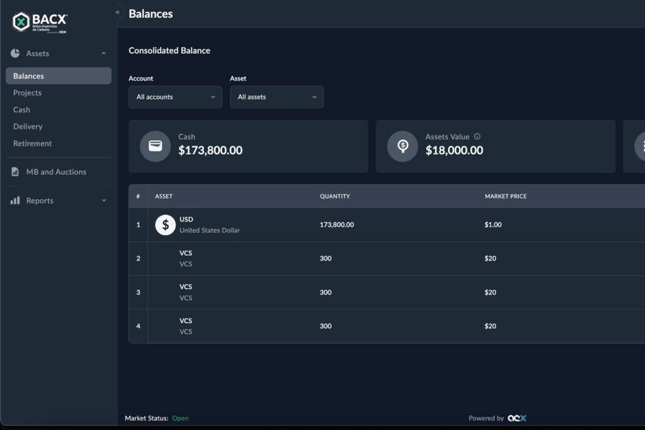Click the ACX logo in footer
This screenshot has width=645, height=430.
(x=517, y=418)
